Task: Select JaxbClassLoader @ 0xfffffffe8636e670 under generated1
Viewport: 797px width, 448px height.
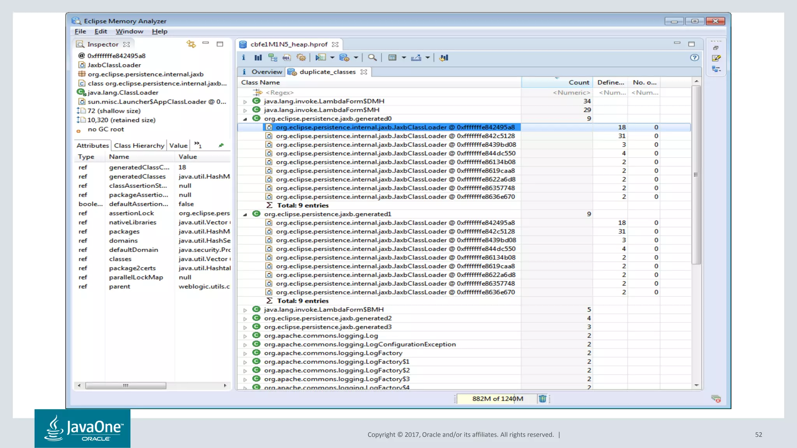Action: [395, 292]
